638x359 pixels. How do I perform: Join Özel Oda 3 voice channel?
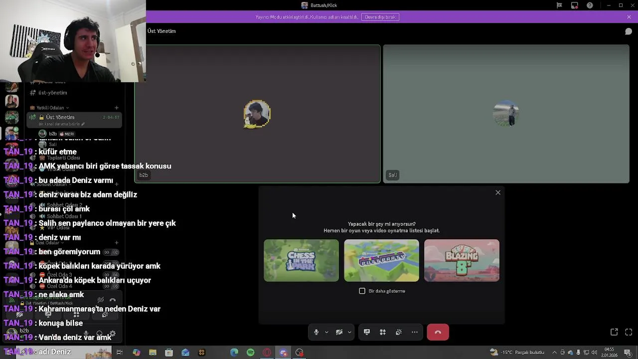point(74,275)
